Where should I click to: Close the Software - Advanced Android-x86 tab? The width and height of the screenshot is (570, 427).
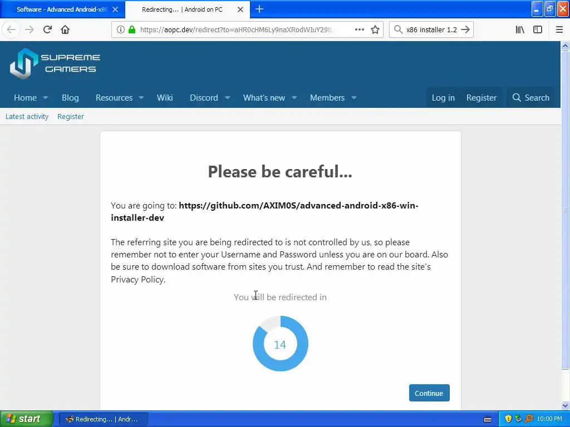[x=115, y=9]
